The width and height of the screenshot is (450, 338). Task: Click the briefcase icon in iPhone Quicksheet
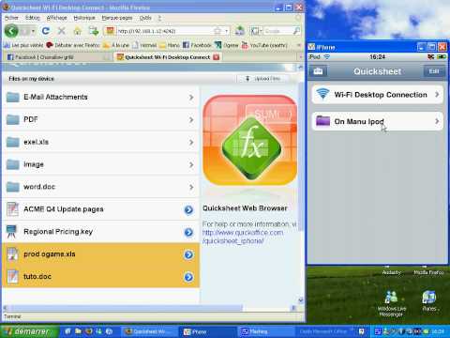318,71
